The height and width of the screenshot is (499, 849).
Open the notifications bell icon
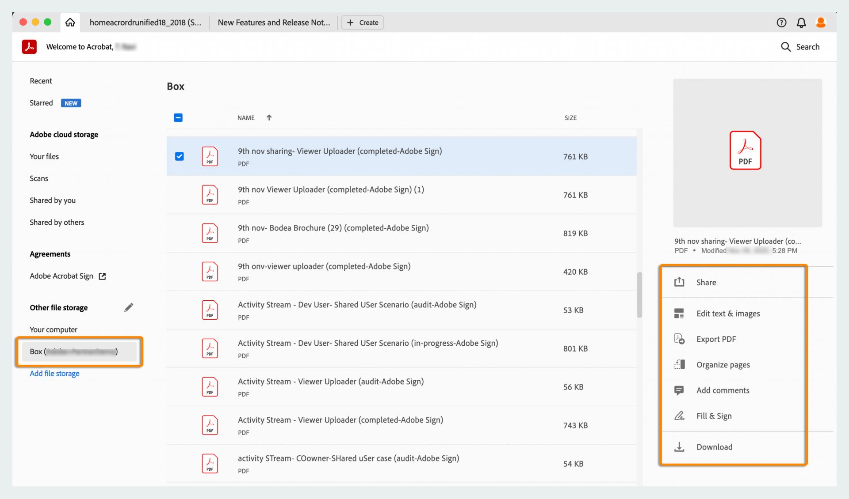coord(801,23)
